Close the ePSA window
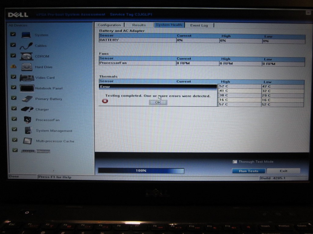 coord(308,12)
